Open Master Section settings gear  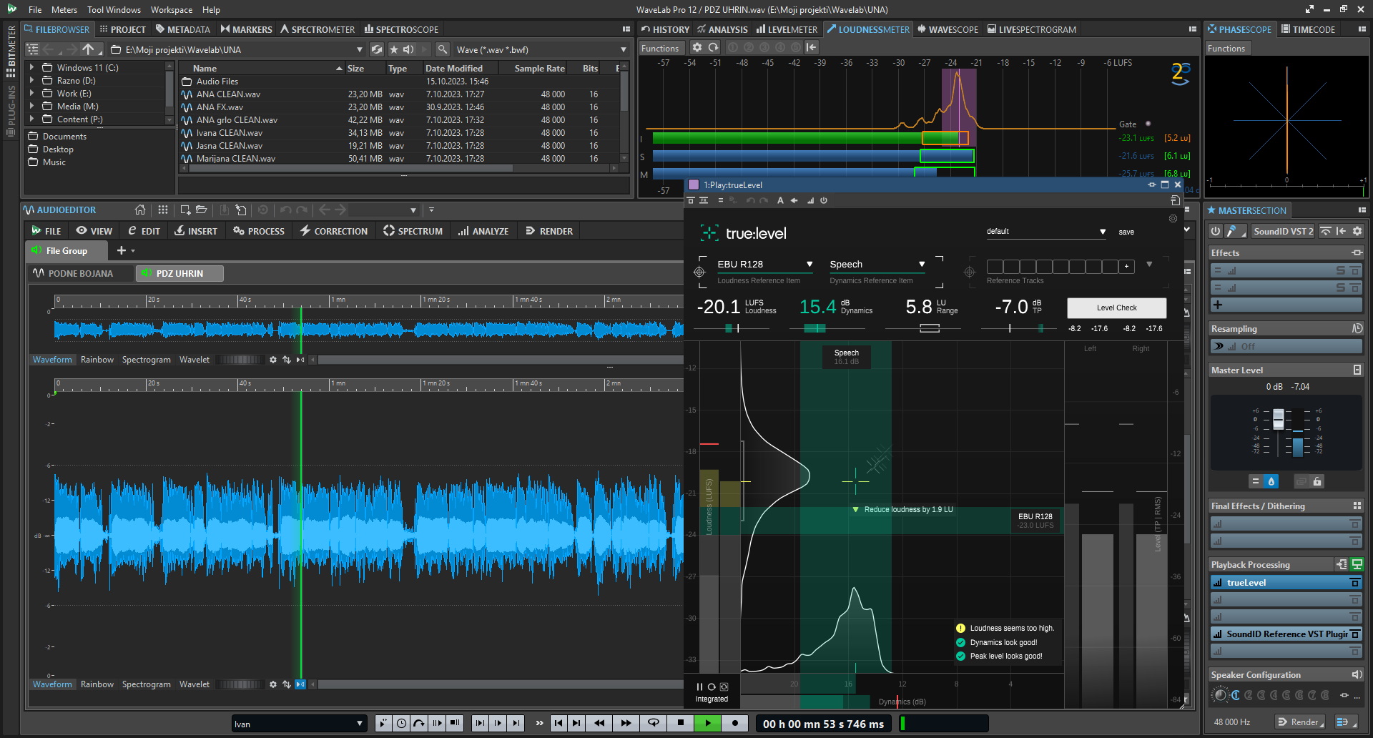1357,231
